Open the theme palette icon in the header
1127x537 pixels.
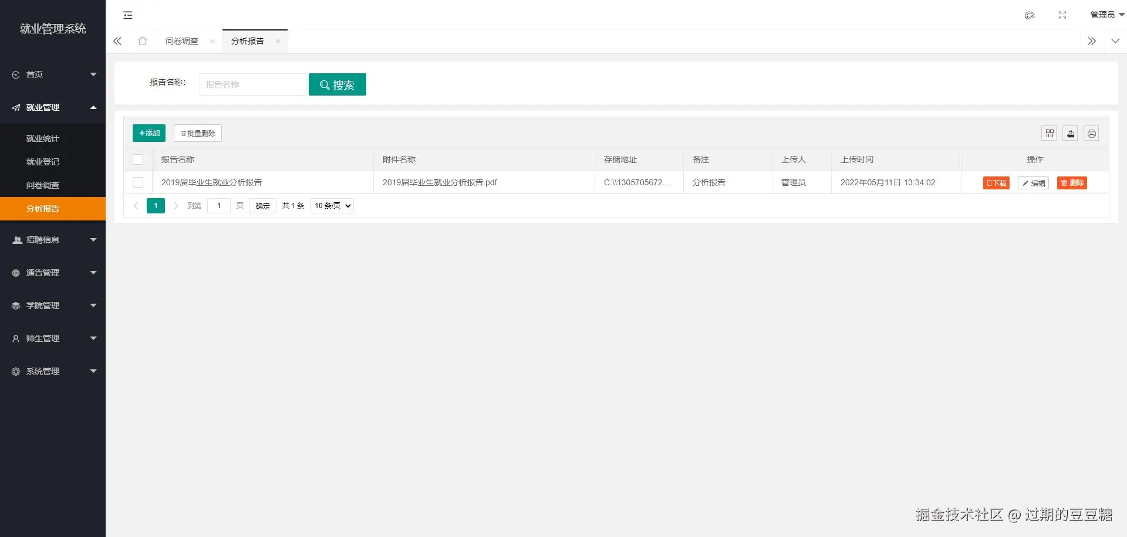tap(1029, 15)
